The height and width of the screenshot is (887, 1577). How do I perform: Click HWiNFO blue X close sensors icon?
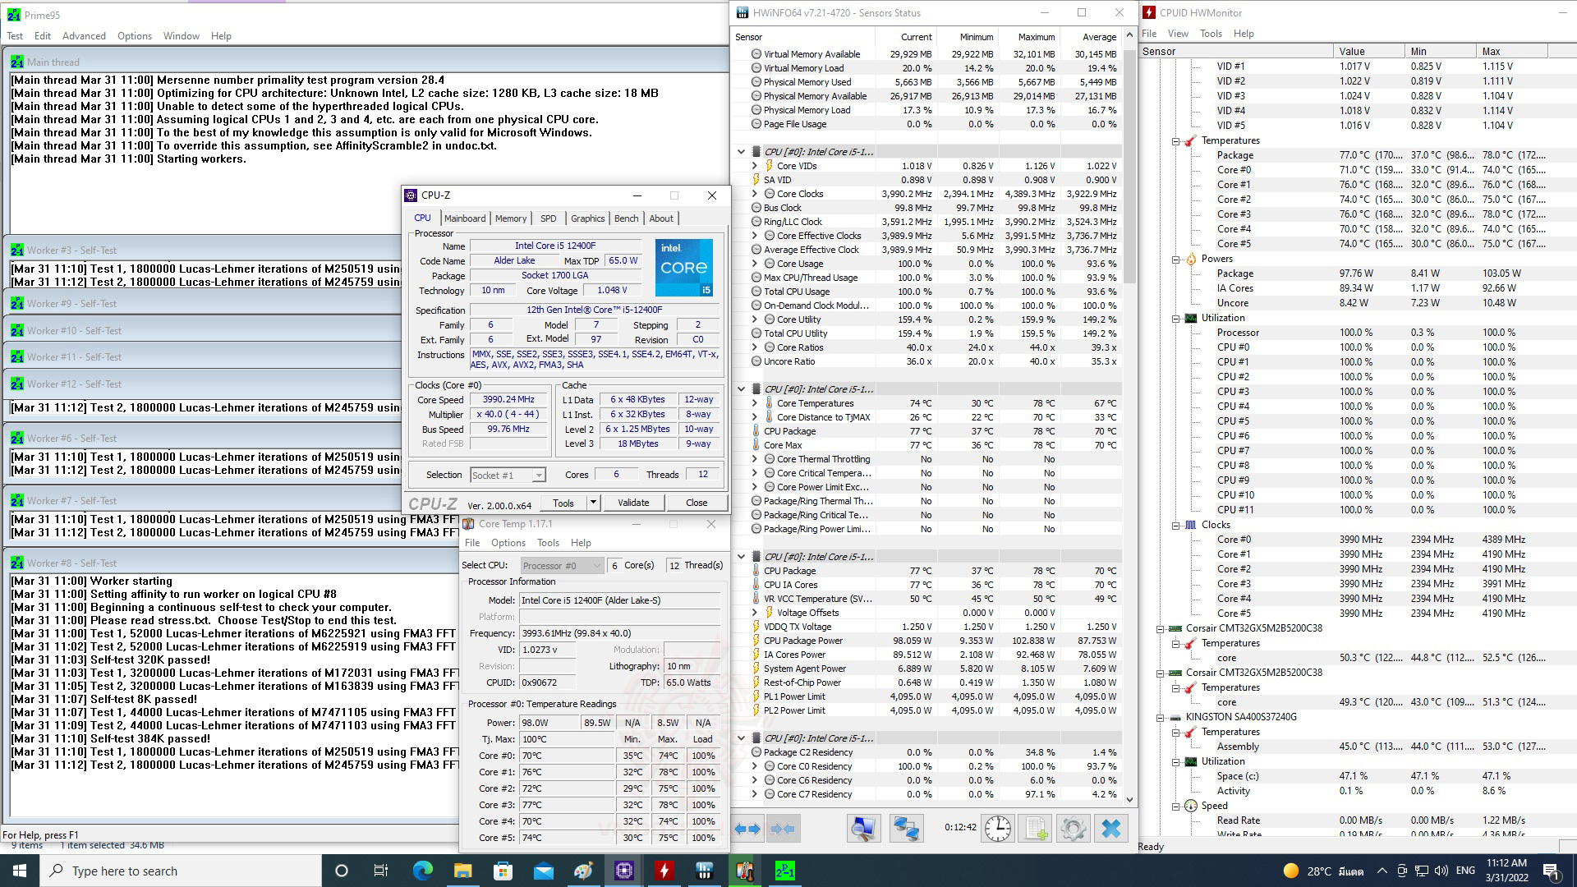(1110, 829)
